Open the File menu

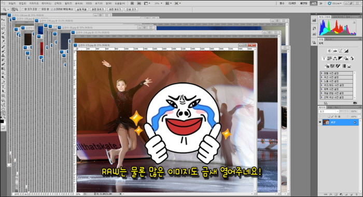tap(12, 3)
